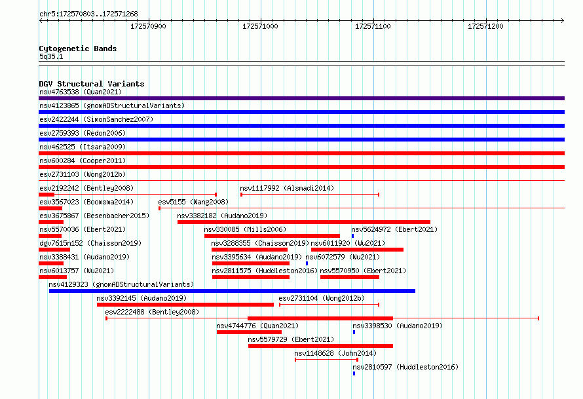Click esv2222488 (Bentley2008) label
Screen dimensions: 583x399
point(152,312)
